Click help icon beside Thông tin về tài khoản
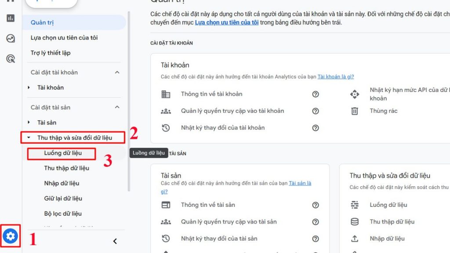The image size is (450, 253). click(316, 94)
